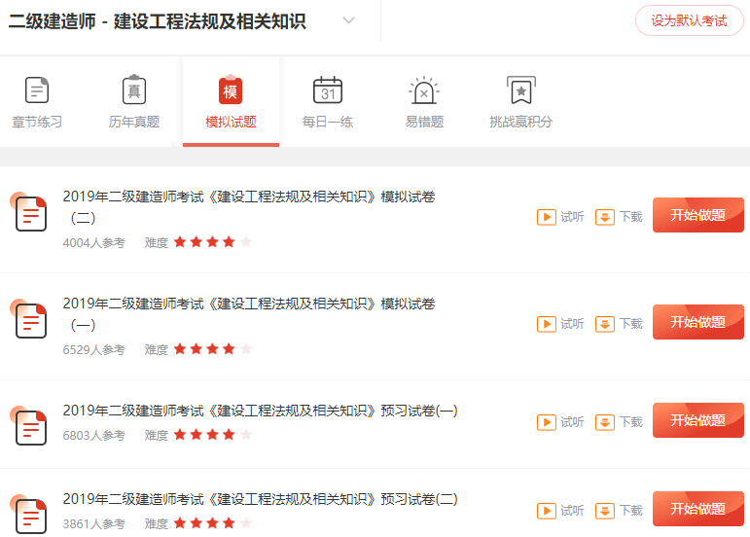
Task: Click 3861人参考 participant count
Action: pos(93,524)
